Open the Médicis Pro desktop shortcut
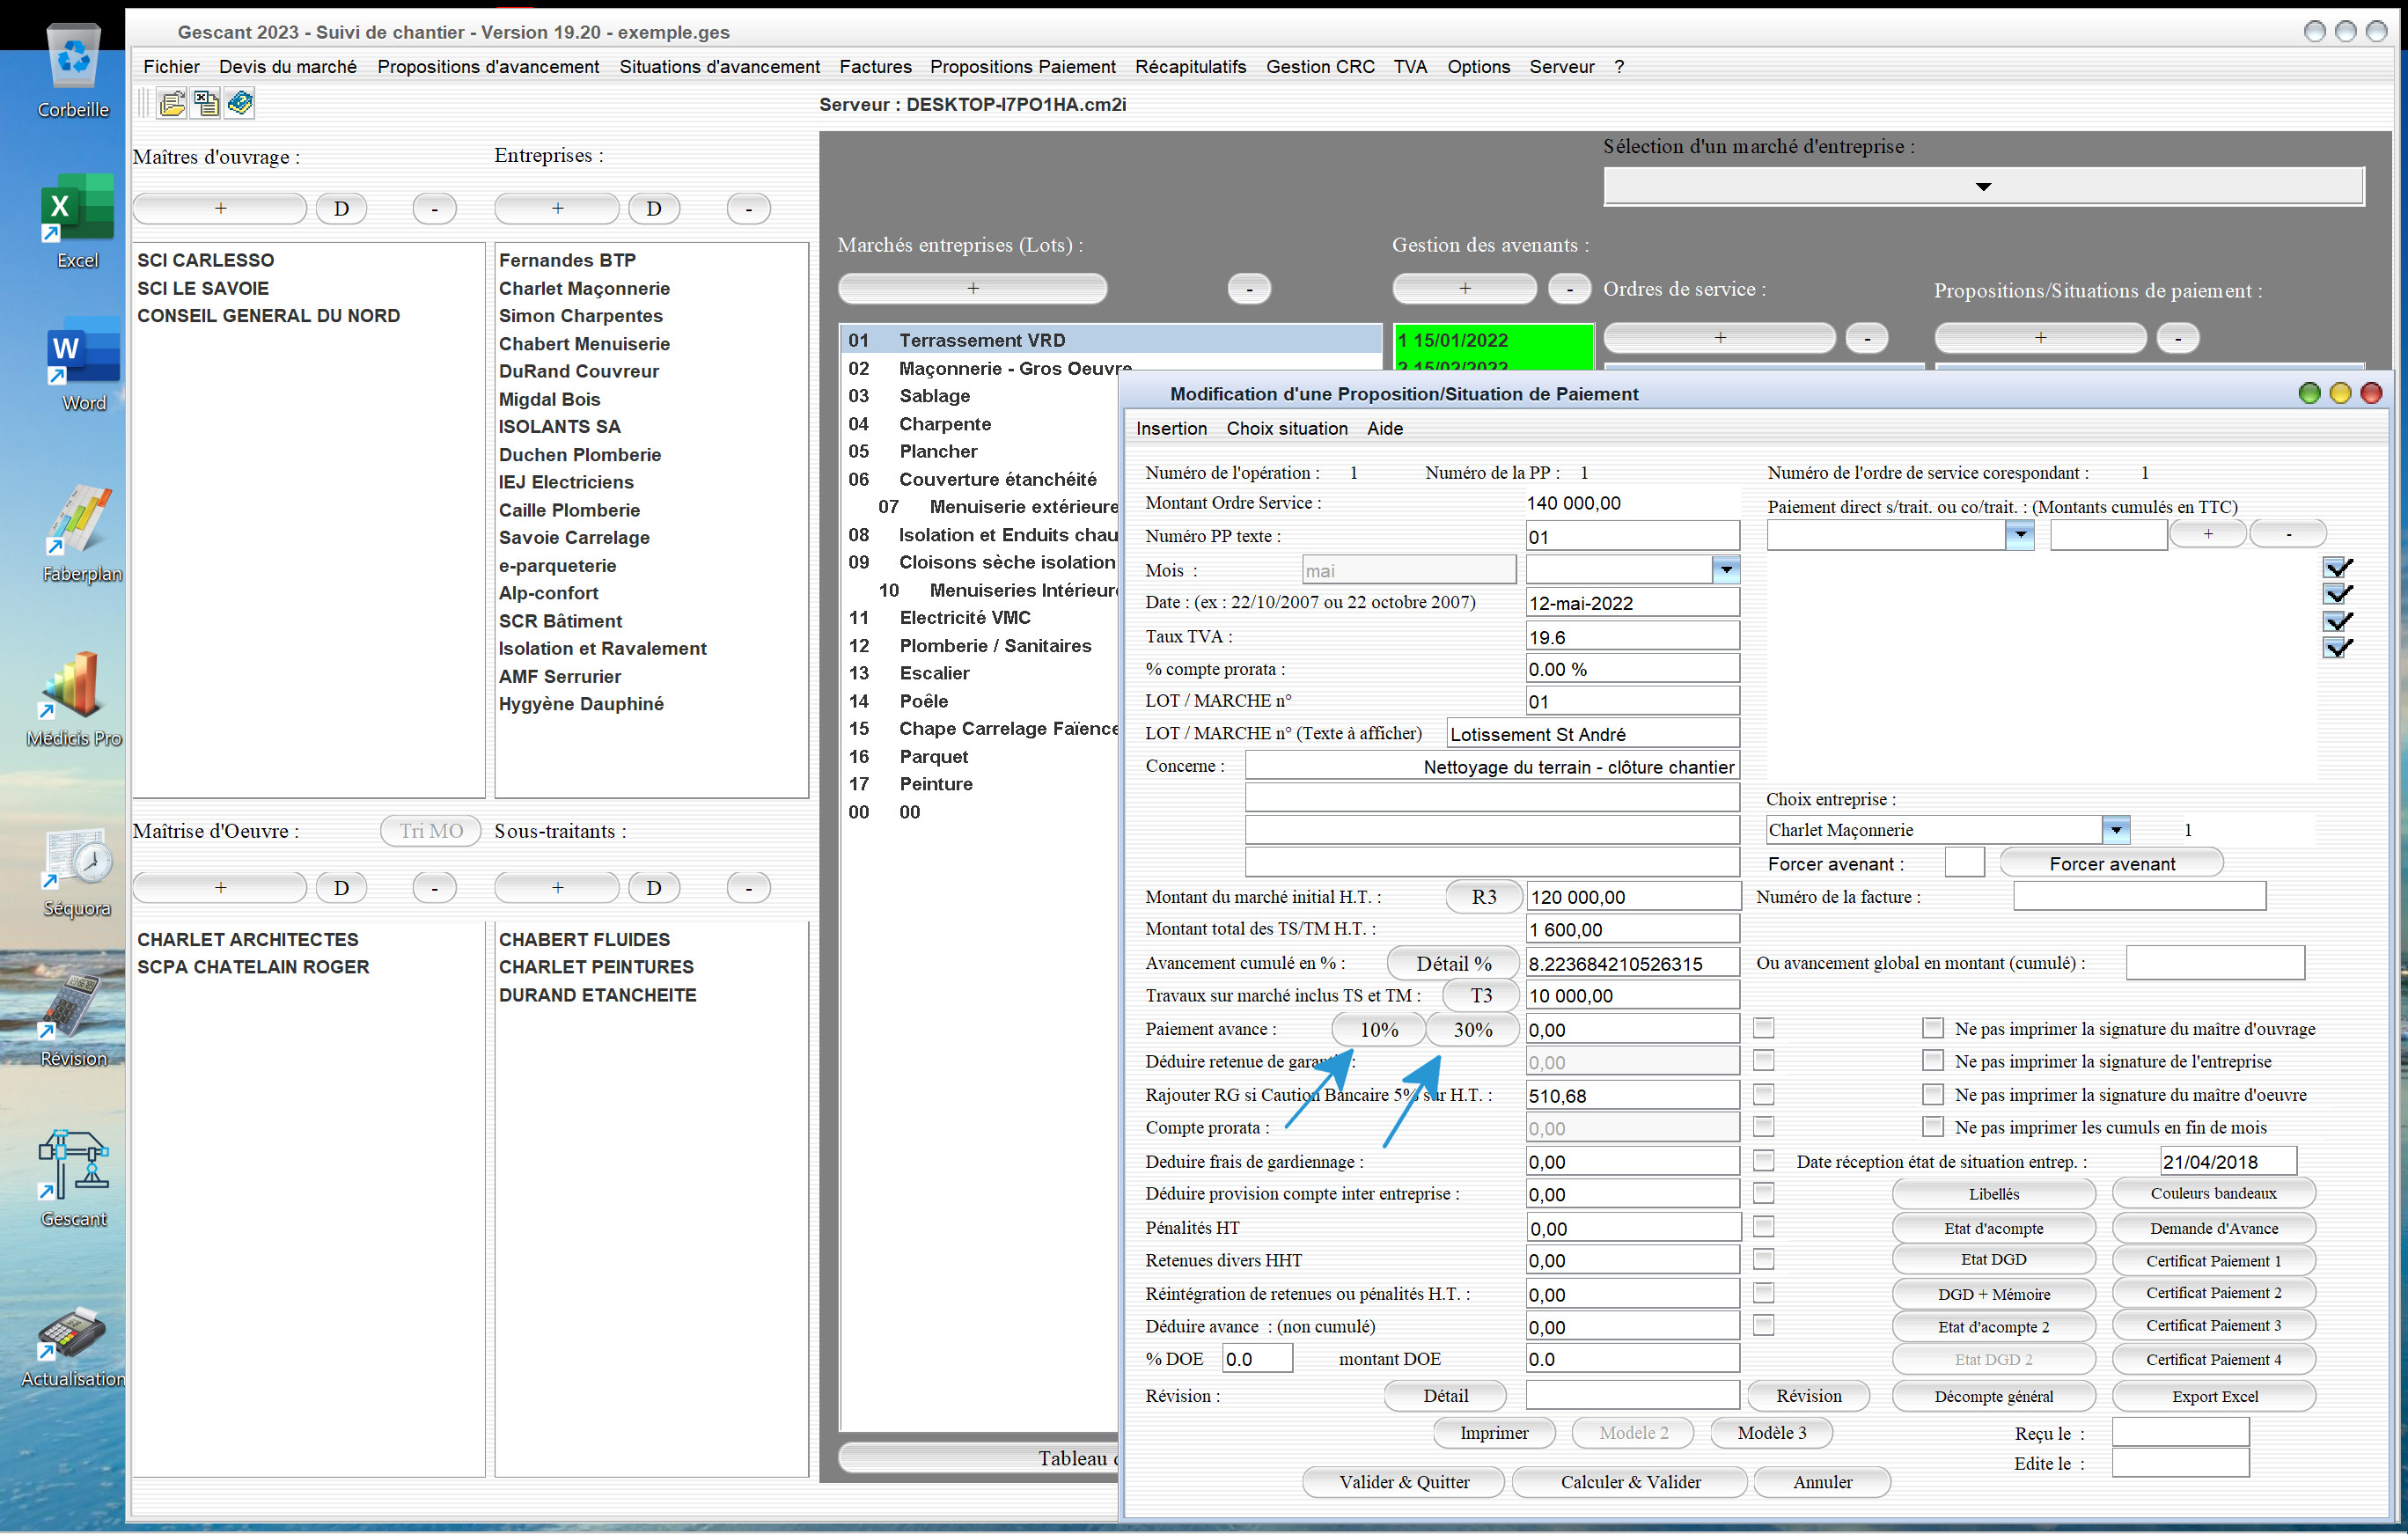 74,699
